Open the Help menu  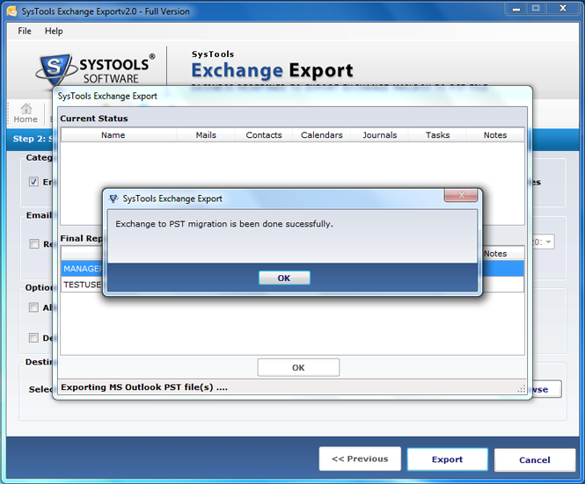[54, 32]
